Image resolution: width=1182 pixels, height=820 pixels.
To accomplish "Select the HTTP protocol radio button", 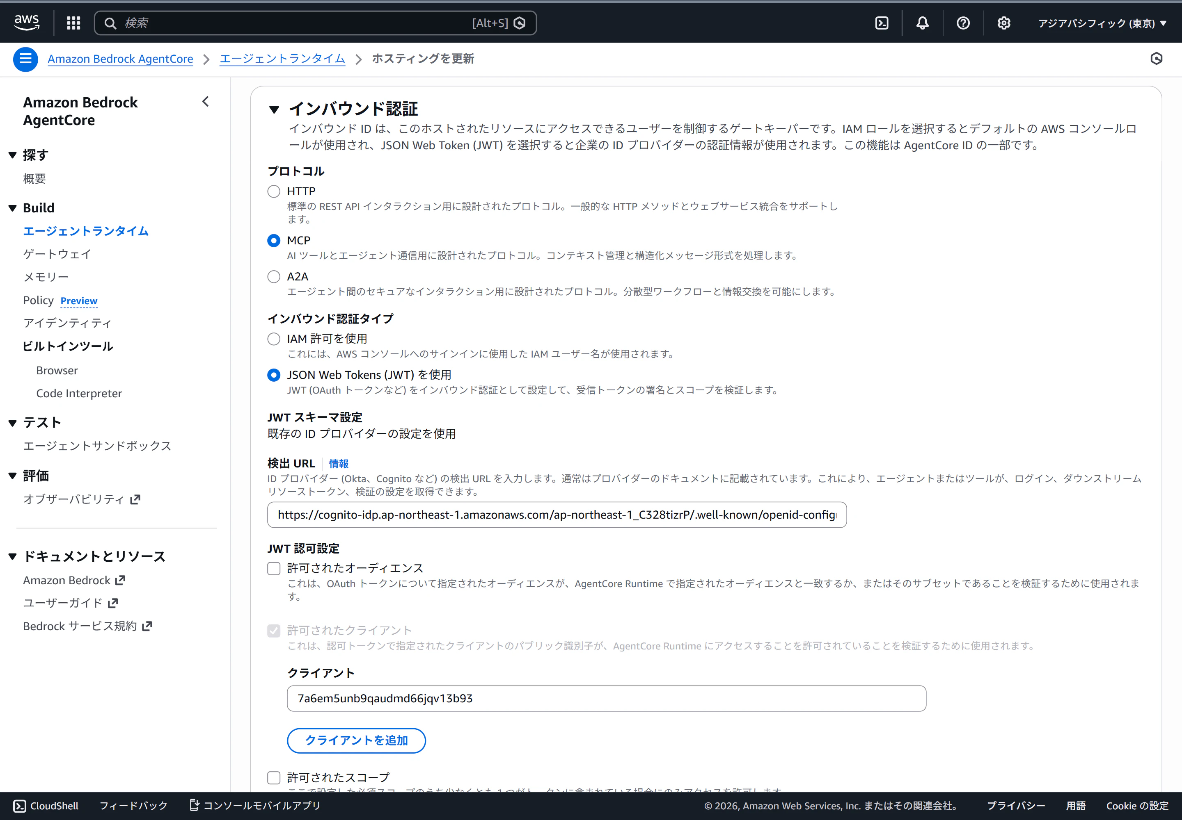I will (x=274, y=191).
